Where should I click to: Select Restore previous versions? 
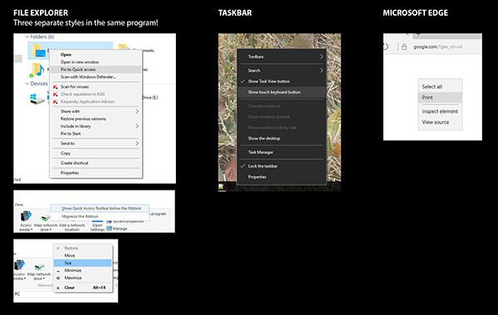click(96, 119)
